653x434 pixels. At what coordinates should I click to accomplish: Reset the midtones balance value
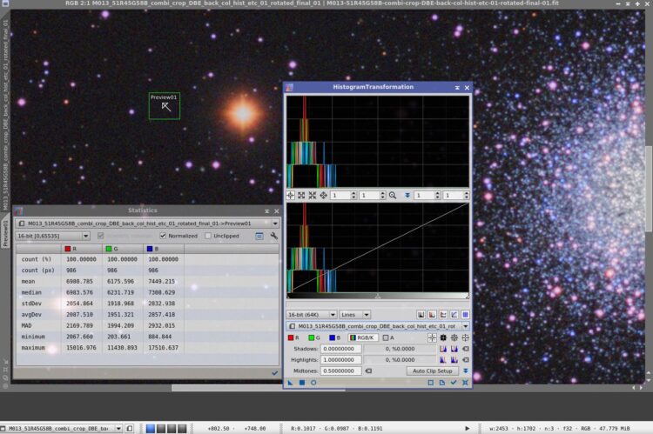click(368, 371)
